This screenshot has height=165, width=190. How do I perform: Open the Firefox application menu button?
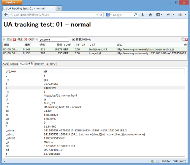pyautogui.click(x=12, y=2)
